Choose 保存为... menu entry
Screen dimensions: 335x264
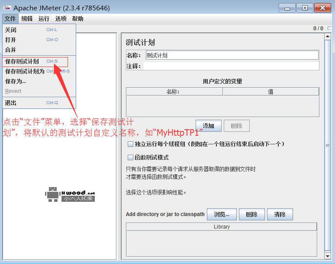point(39,81)
